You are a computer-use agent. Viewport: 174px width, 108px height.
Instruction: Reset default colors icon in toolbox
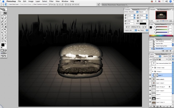coord(1,48)
